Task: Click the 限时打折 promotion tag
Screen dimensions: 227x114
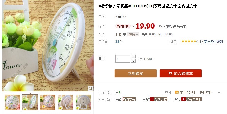Action: click(x=123, y=26)
